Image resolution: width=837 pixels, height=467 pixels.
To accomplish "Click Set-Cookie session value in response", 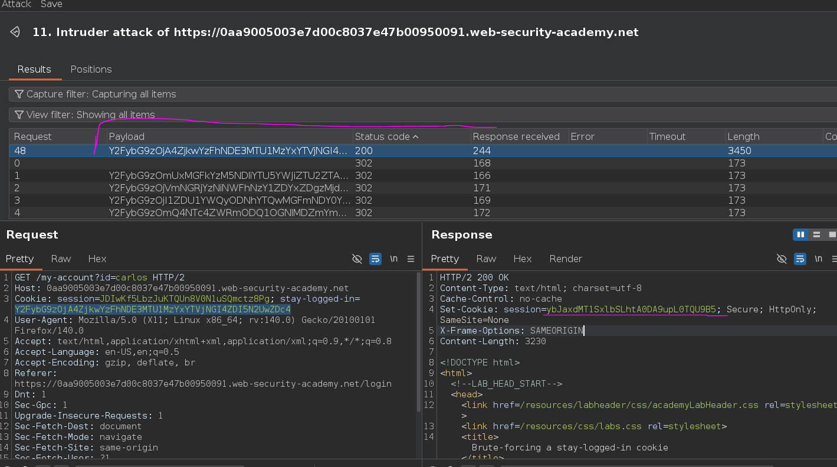I will pos(631,309).
